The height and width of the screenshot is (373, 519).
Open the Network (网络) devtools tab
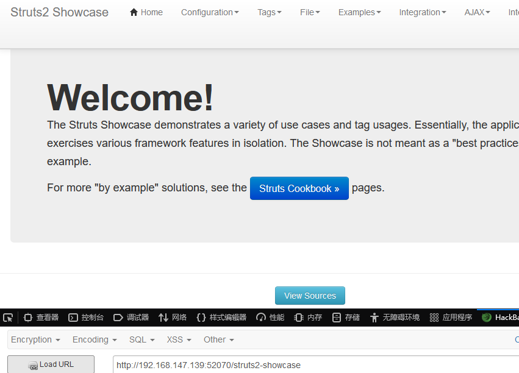coord(173,318)
